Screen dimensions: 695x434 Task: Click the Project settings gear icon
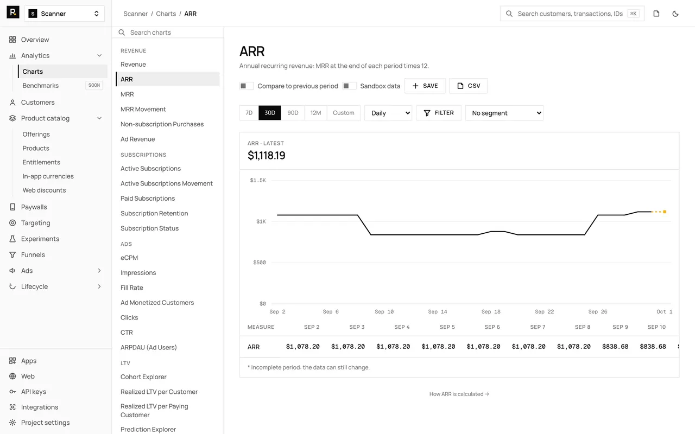(12, 423)
